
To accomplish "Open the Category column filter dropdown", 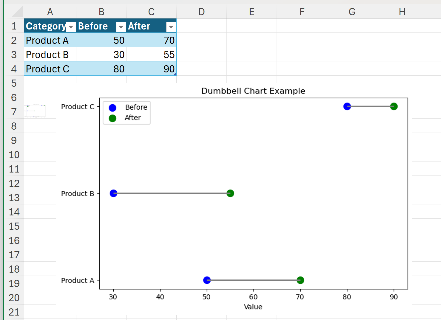I will [x=71, y=27].
